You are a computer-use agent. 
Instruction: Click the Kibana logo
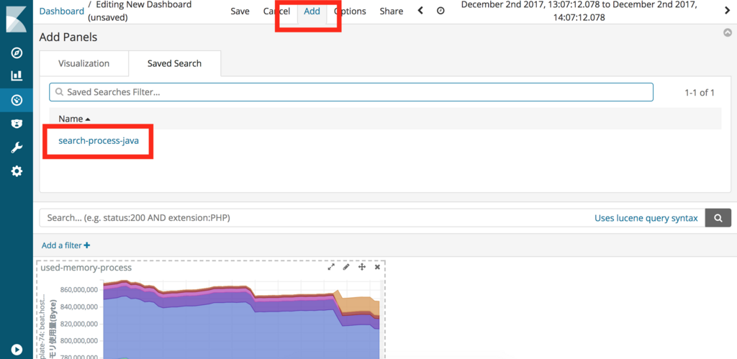tap(16, 18)
